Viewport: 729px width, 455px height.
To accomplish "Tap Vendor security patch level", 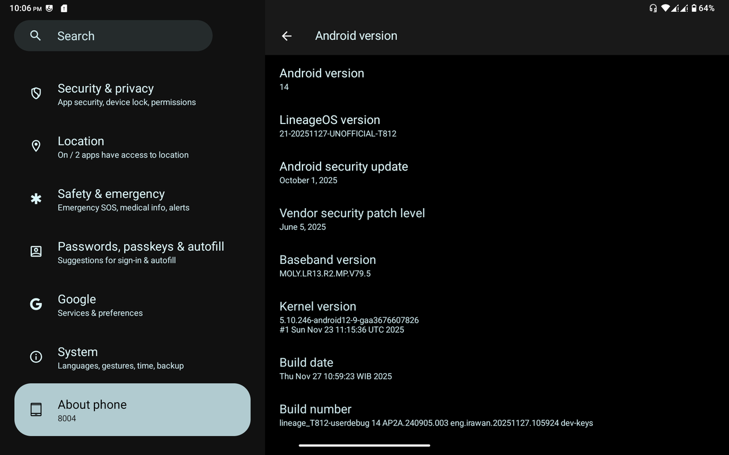I will tap(497, 219).
